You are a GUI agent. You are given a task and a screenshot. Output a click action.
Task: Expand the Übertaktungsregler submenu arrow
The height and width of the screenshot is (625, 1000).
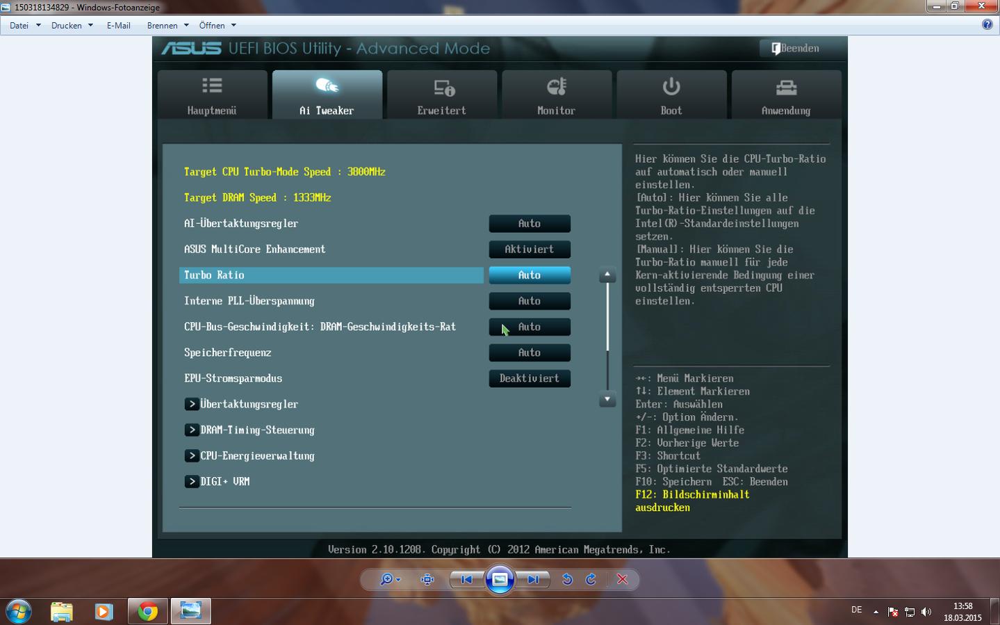click(192, 404)
